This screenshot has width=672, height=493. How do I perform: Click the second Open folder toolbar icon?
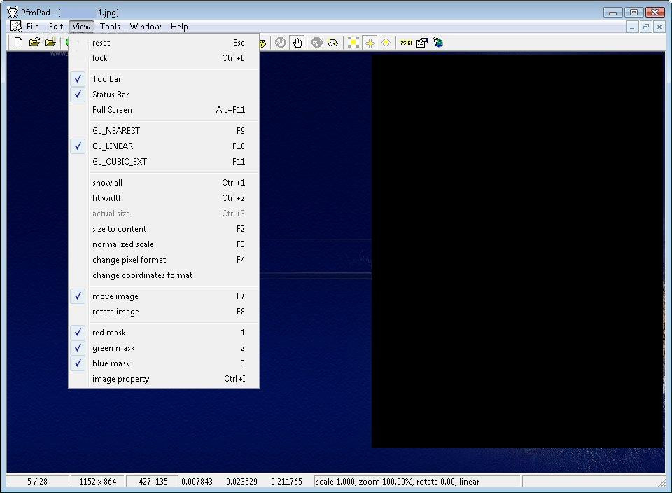(x=50, y=42)
